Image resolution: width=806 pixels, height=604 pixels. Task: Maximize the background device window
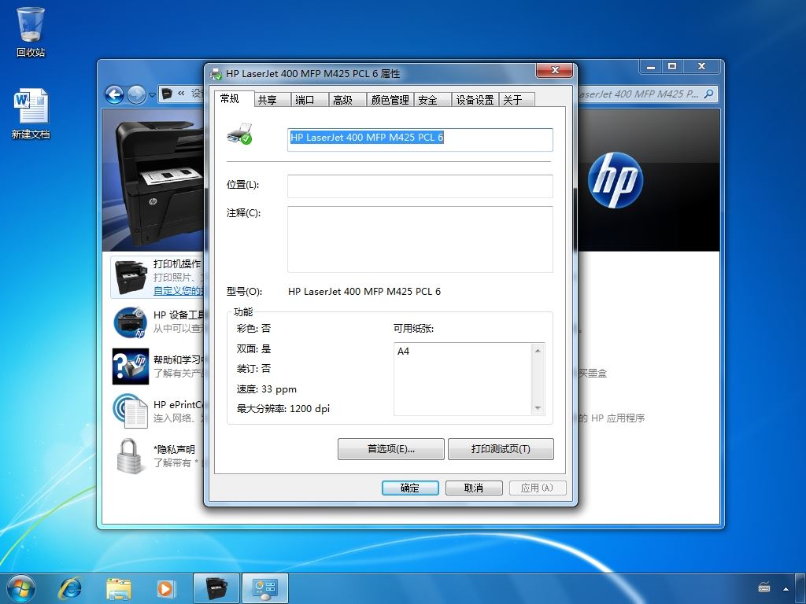tap(672, 67)
